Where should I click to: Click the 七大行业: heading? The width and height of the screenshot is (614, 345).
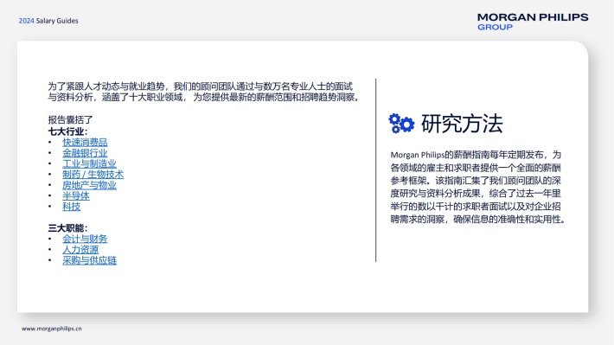(x=67, y=131)
